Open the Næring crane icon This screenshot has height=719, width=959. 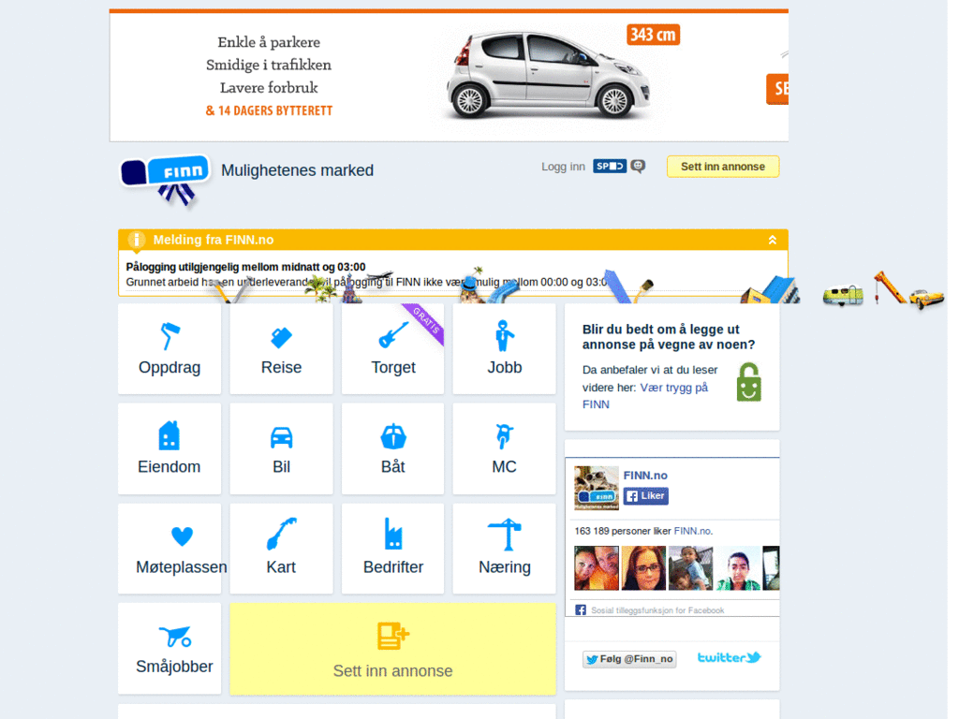coord(505,535)
